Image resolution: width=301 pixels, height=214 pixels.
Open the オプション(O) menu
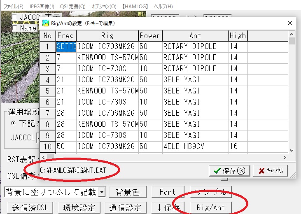pyautogui.click(x=103, y=7)
